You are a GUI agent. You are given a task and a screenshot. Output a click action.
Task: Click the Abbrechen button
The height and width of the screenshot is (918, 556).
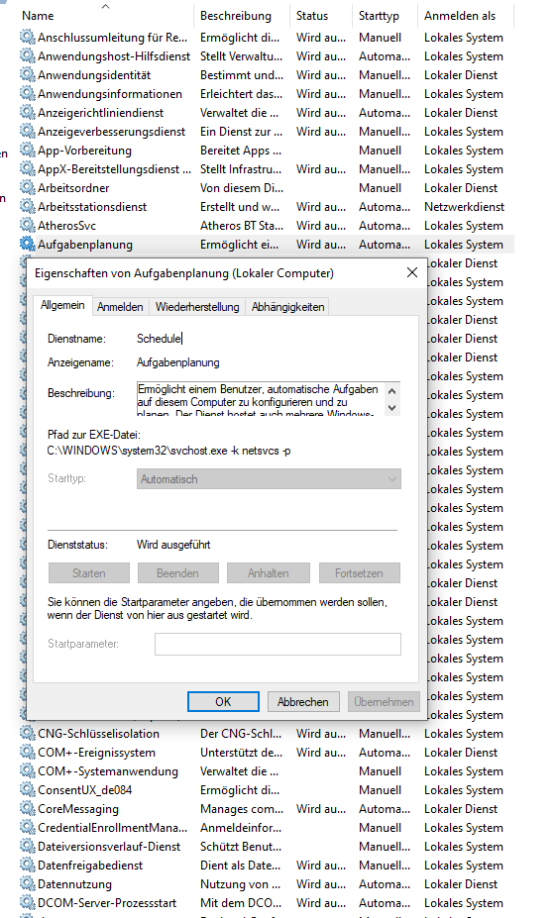click(x=303, y=701)
